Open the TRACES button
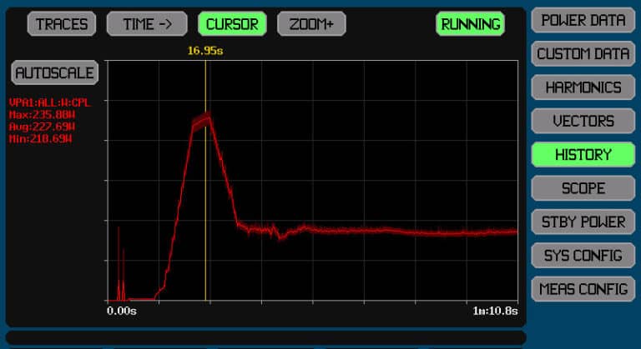This screenshot has height=349, width=641. point(62,24)
